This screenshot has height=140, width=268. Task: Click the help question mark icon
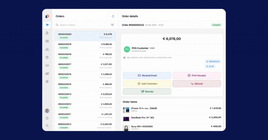pyautogui.click(x=47, y=118)
